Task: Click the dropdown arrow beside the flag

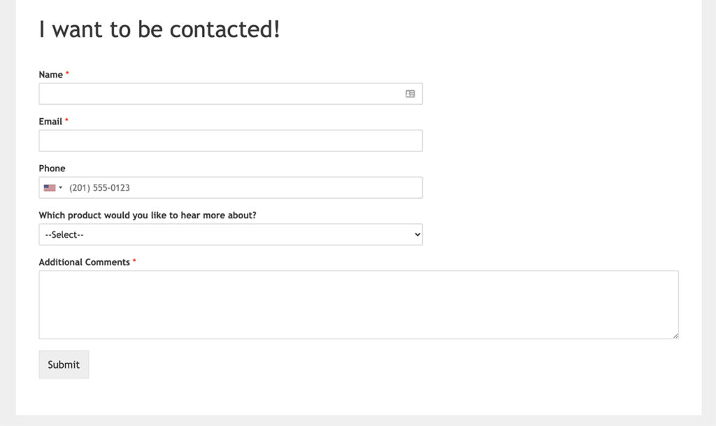Action: [x=60, y=187]
